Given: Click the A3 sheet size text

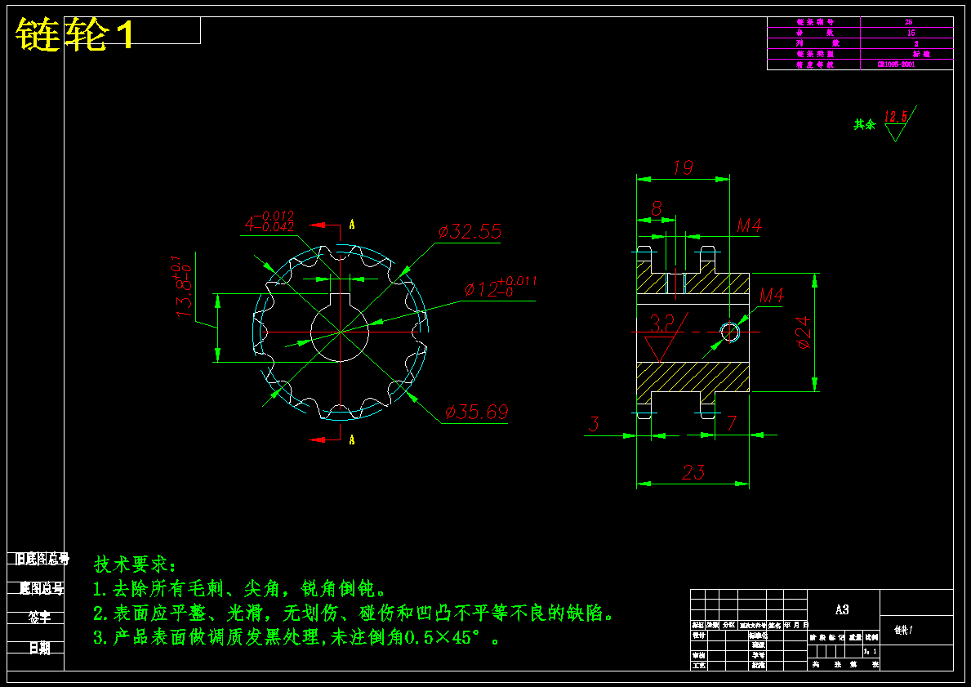Looking at the screenshot, I should pos(842,609).
